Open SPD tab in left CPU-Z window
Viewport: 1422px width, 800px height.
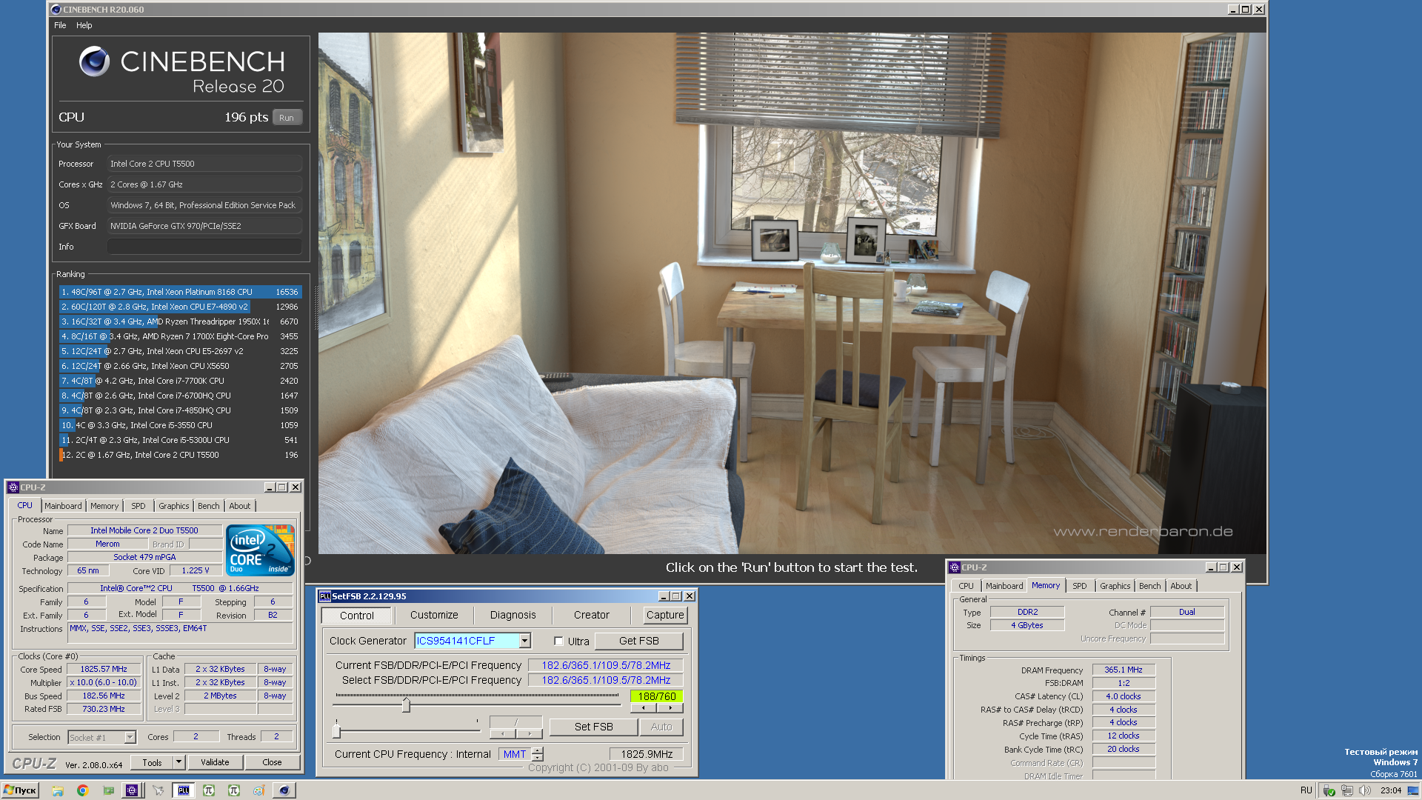(138, 506)
